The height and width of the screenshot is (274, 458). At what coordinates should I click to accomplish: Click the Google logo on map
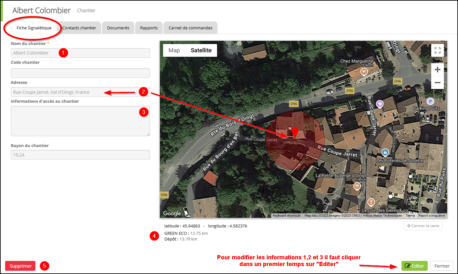(x=172, y=213)
